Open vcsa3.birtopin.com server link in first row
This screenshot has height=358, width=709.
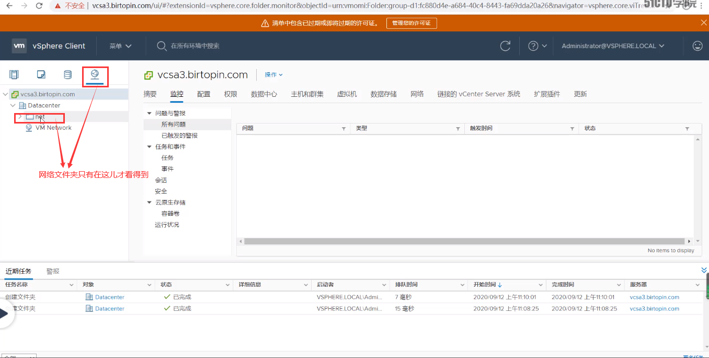[x=654, y=297]
